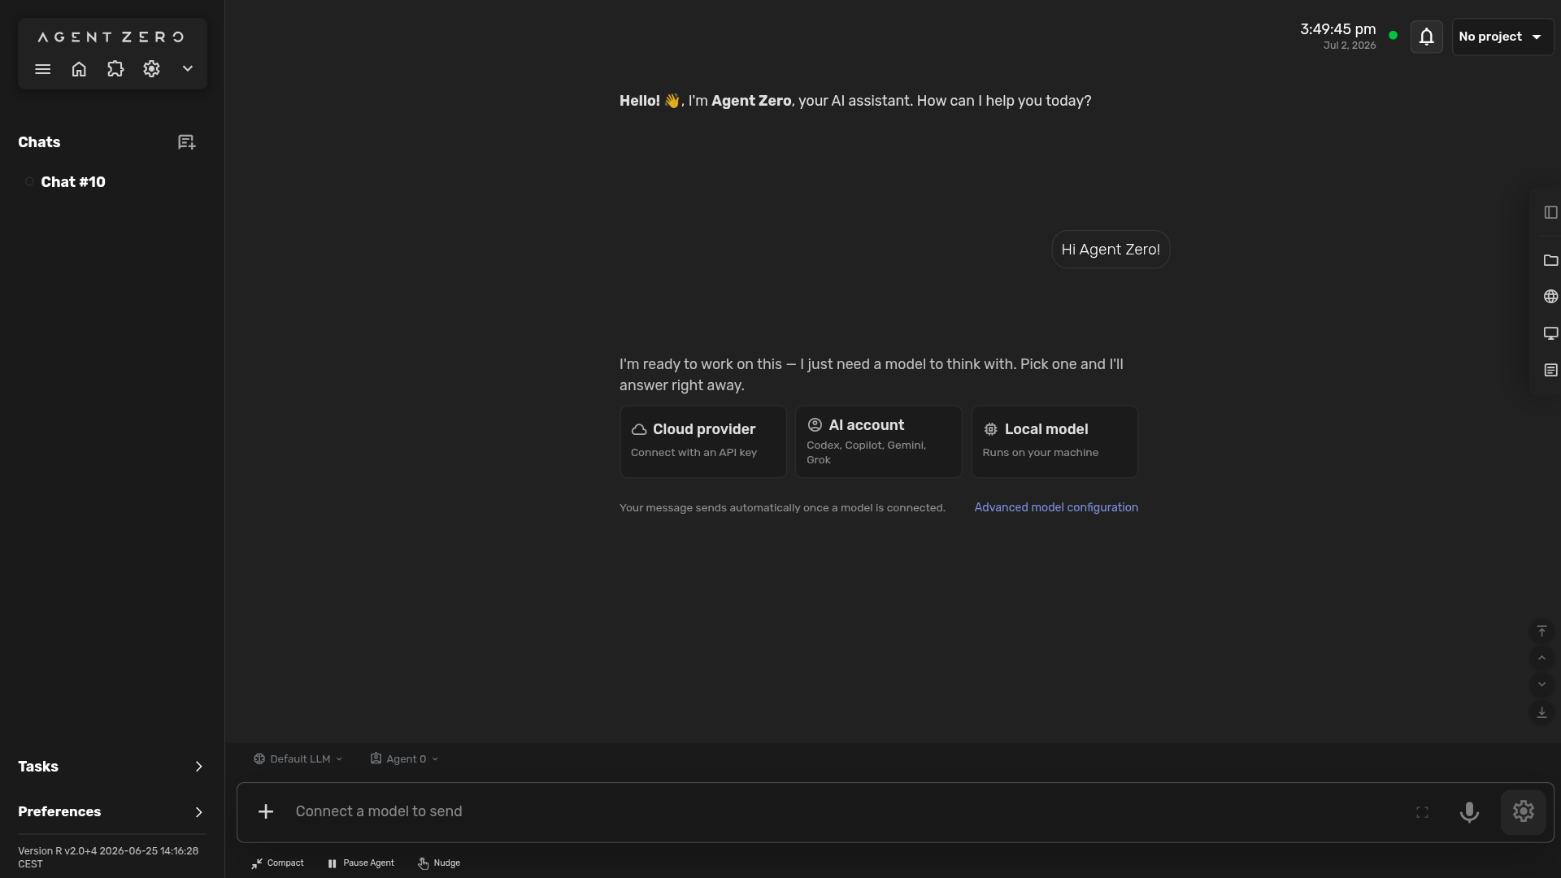The width and height of the screenshot is (1561, 878).
Task: Open the notifications bell
Action: click(x=1427, y=37)
